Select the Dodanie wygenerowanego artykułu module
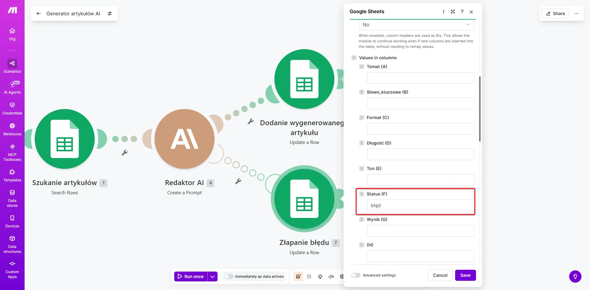590x290 pixels. coord(304,79)
